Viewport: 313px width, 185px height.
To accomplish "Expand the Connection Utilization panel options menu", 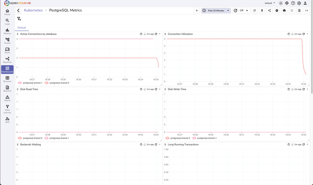I will point(307,34).
